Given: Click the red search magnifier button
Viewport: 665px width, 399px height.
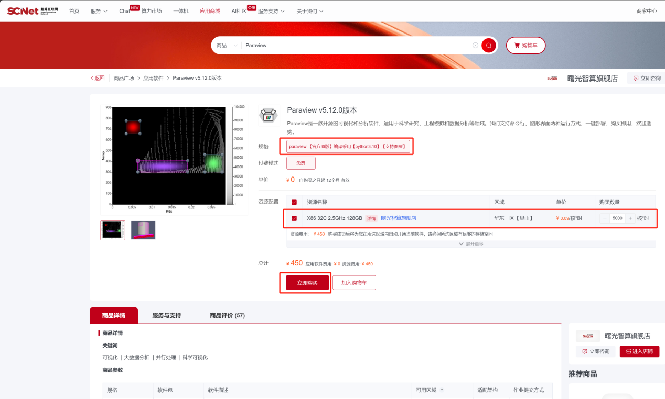Looking at the screenshot, I should 488,46.
